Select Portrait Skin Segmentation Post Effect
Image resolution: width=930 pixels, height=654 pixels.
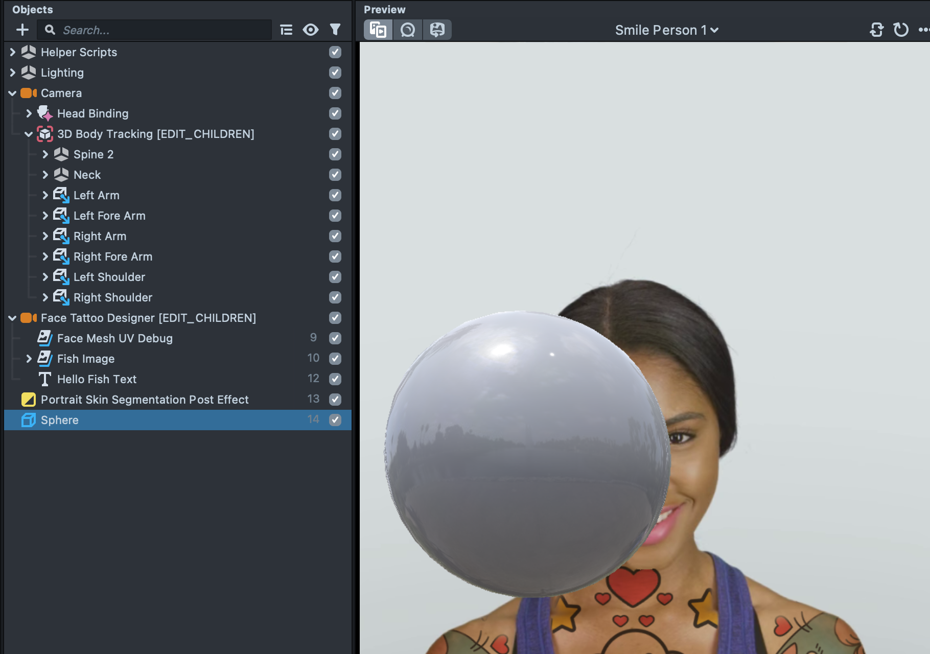pyautogui.click(x=145, y=400)
